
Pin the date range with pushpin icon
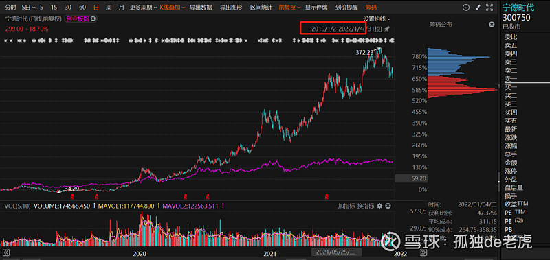pyautogui.click(x=387, y=29)
